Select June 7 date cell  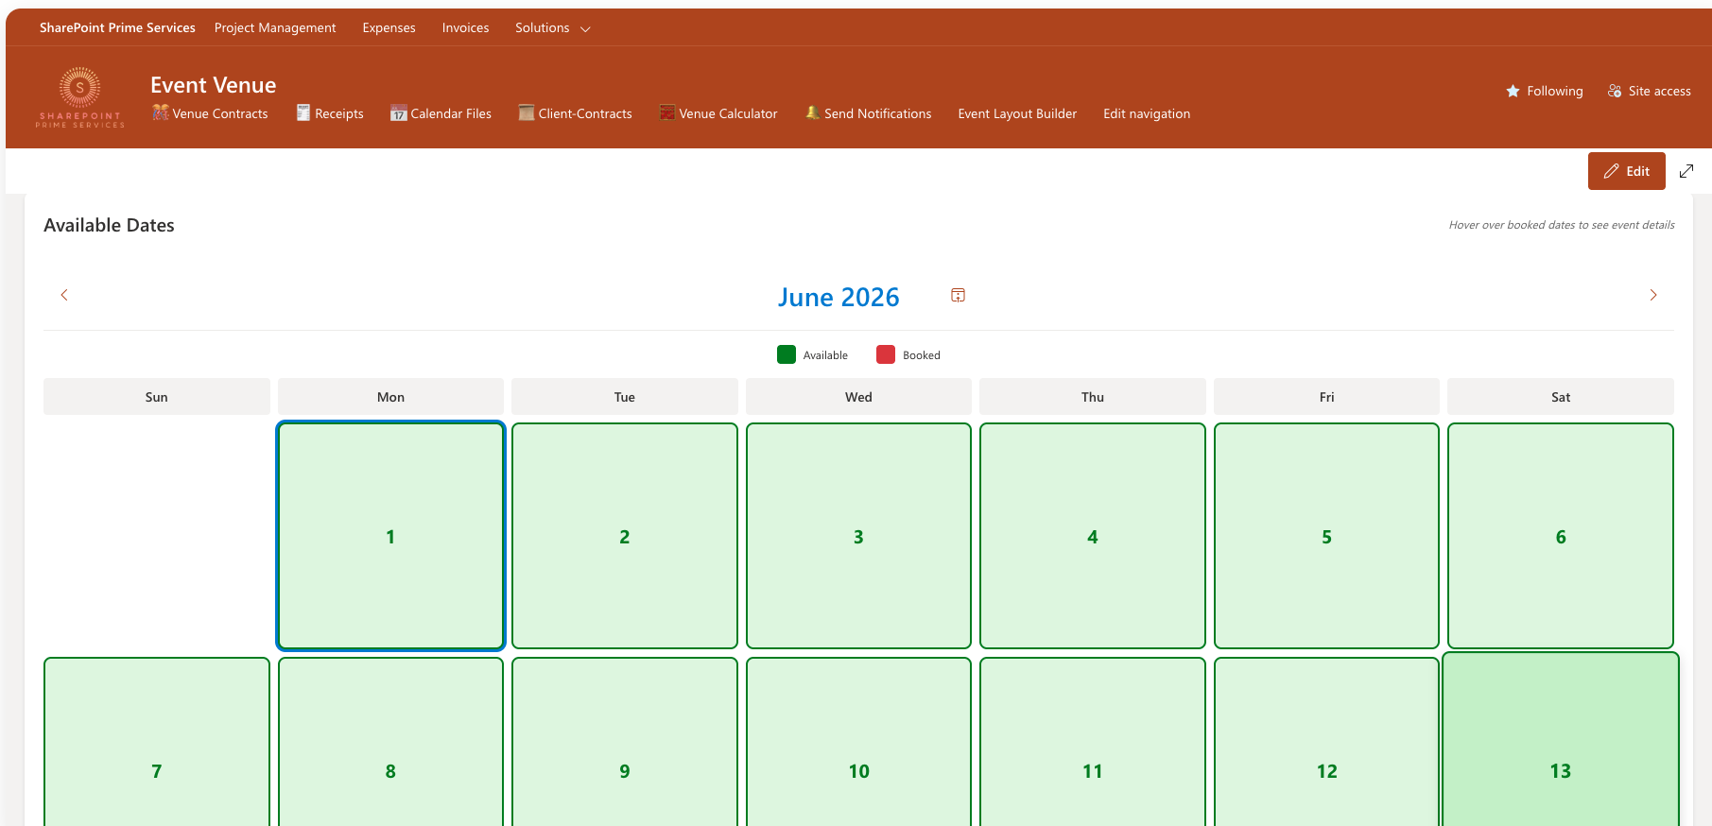click(157, 742)
